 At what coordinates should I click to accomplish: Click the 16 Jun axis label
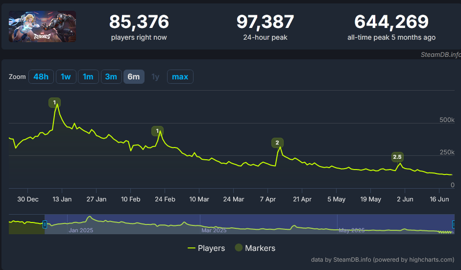(x=439, y=199)
